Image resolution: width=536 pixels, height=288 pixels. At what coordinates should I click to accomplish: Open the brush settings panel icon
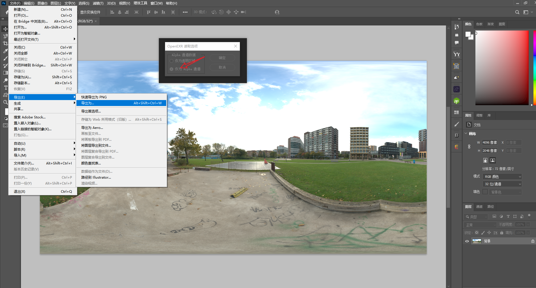click(x=456, y=124)
